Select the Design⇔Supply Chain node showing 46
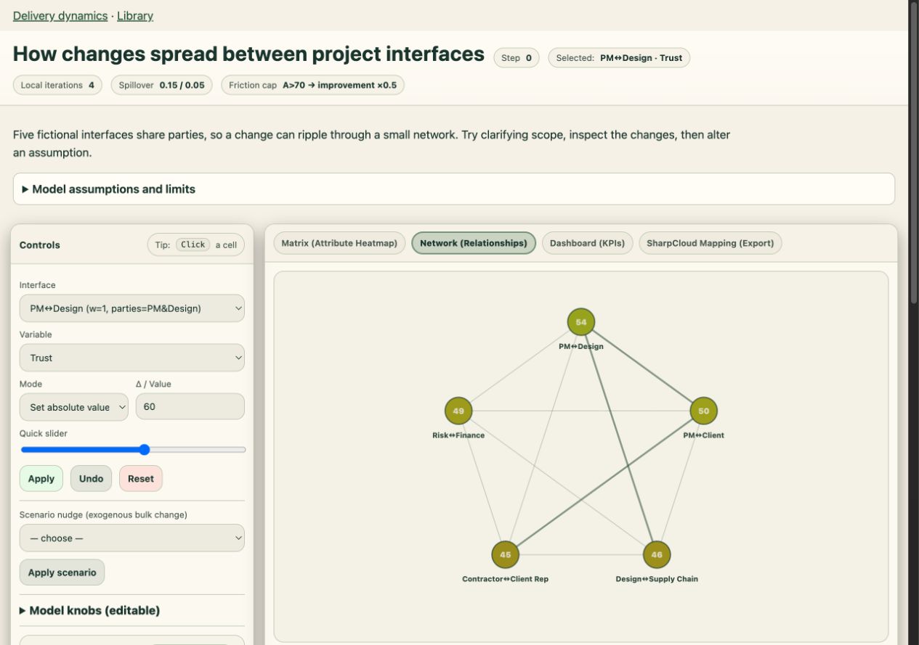 tap(657, 555)
